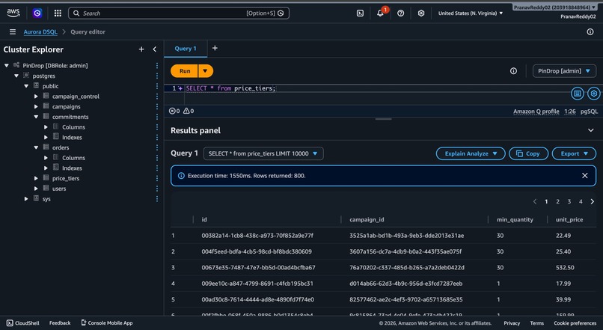This screenshot has height=330, width=603.
Task: Open CloudShell from the footer
Action: pyautogui.click(x=23, y=323)
